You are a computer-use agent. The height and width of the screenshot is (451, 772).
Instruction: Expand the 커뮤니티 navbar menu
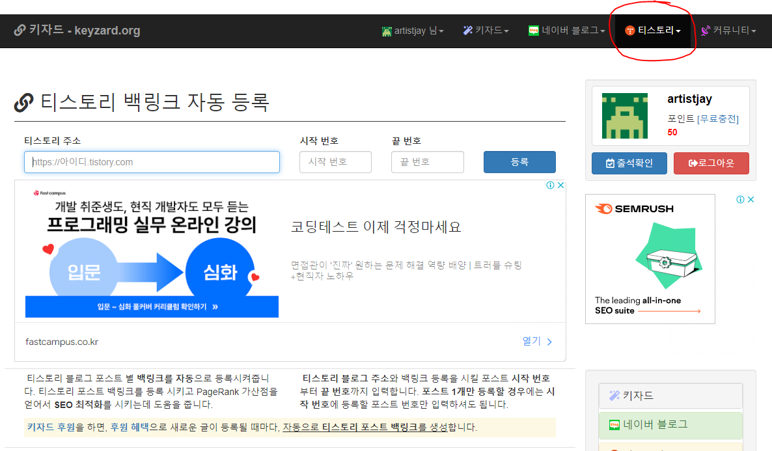coord(728,31)
